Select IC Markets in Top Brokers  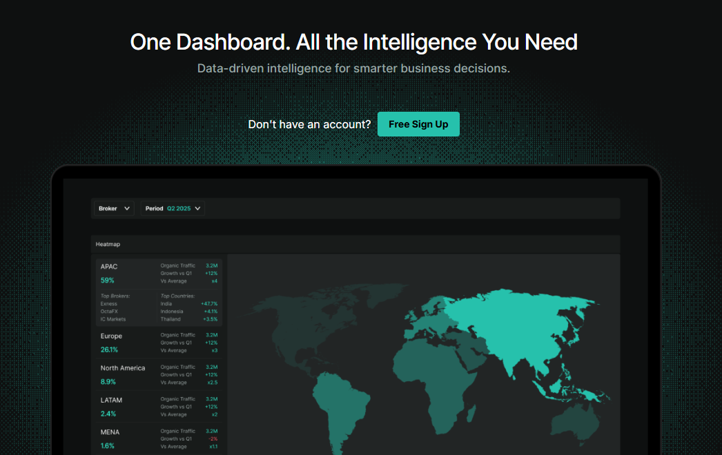click(113, 318)
